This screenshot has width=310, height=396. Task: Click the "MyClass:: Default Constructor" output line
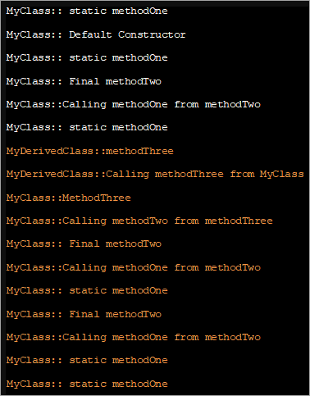96,34
